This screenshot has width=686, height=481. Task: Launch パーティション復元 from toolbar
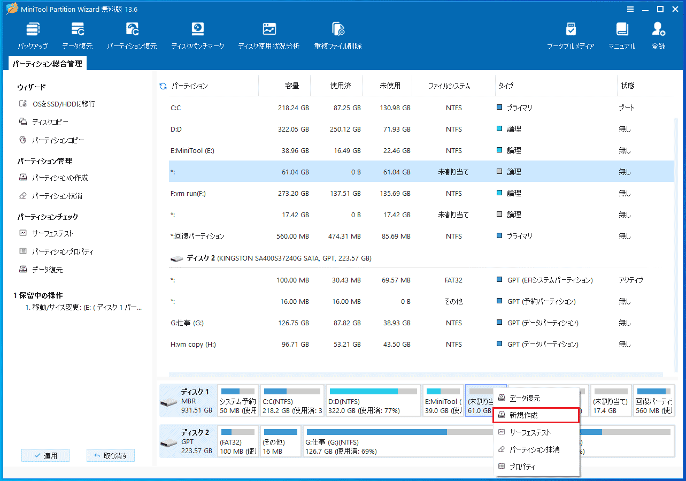tap(132, 36)
